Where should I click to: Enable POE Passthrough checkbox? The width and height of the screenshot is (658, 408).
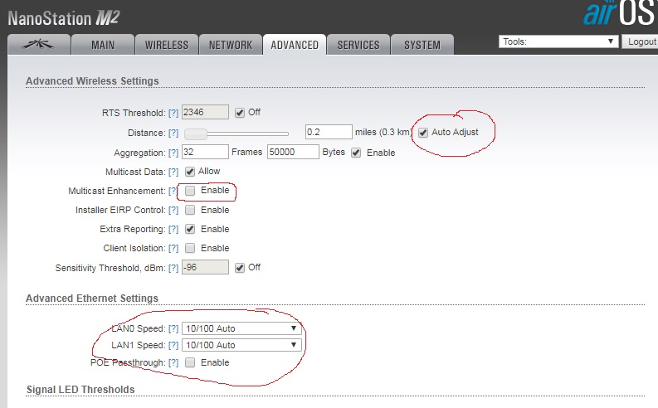pyautogui.click(x=190, y=362)
